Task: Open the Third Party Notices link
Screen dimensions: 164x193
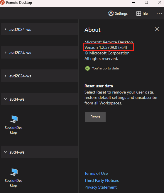Action: tap(102, 180)
